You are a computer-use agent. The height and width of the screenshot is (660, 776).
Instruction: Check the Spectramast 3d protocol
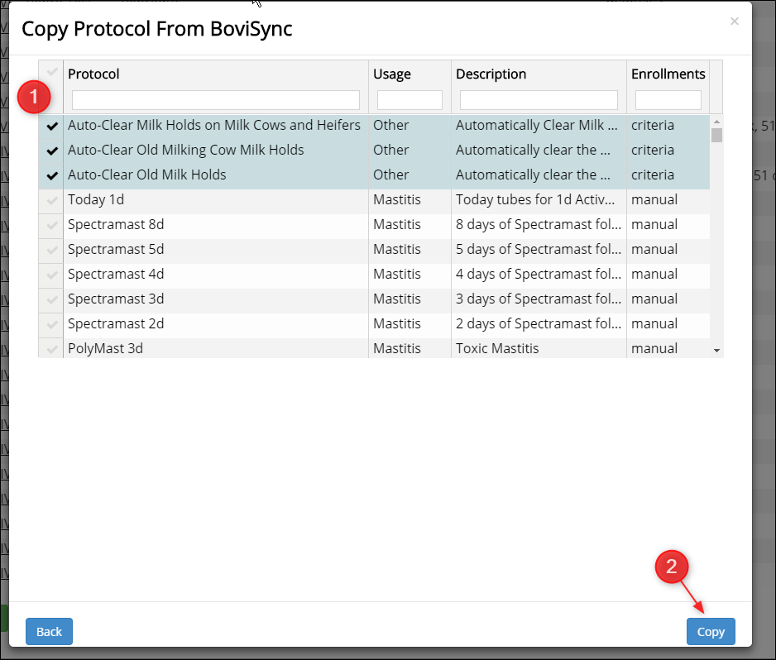click(52, 299)
